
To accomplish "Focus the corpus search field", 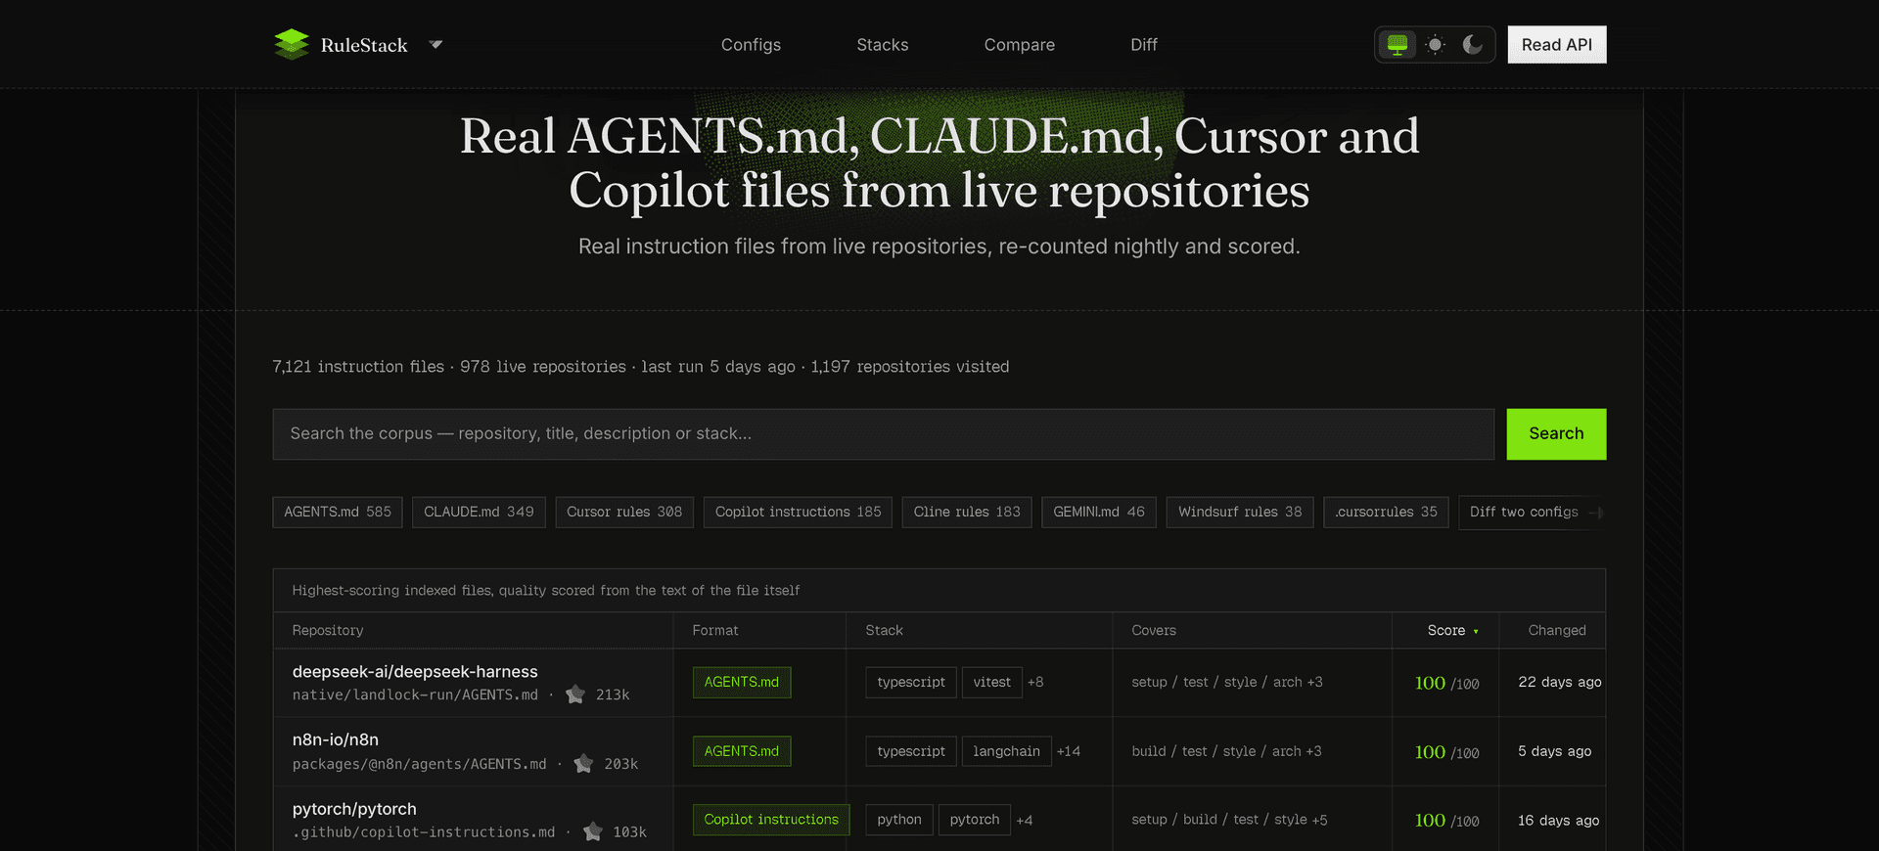I will (x=883, y=434).
